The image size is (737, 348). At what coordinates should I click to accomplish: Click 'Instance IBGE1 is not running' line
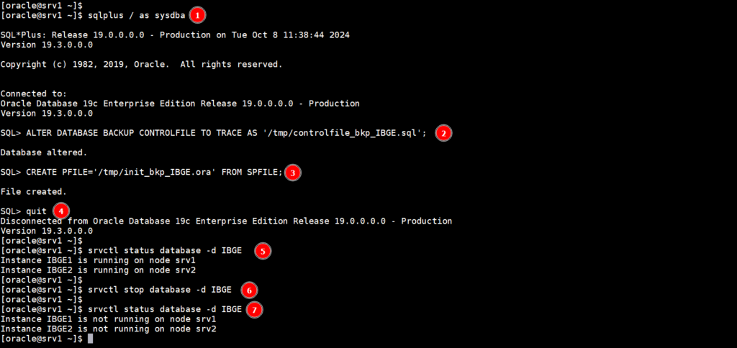click(x=108, y=319)
